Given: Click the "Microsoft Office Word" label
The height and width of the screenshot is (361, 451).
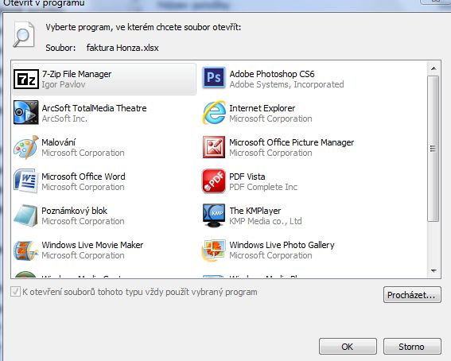Looking at the screenshot, I should coord(84,177).
